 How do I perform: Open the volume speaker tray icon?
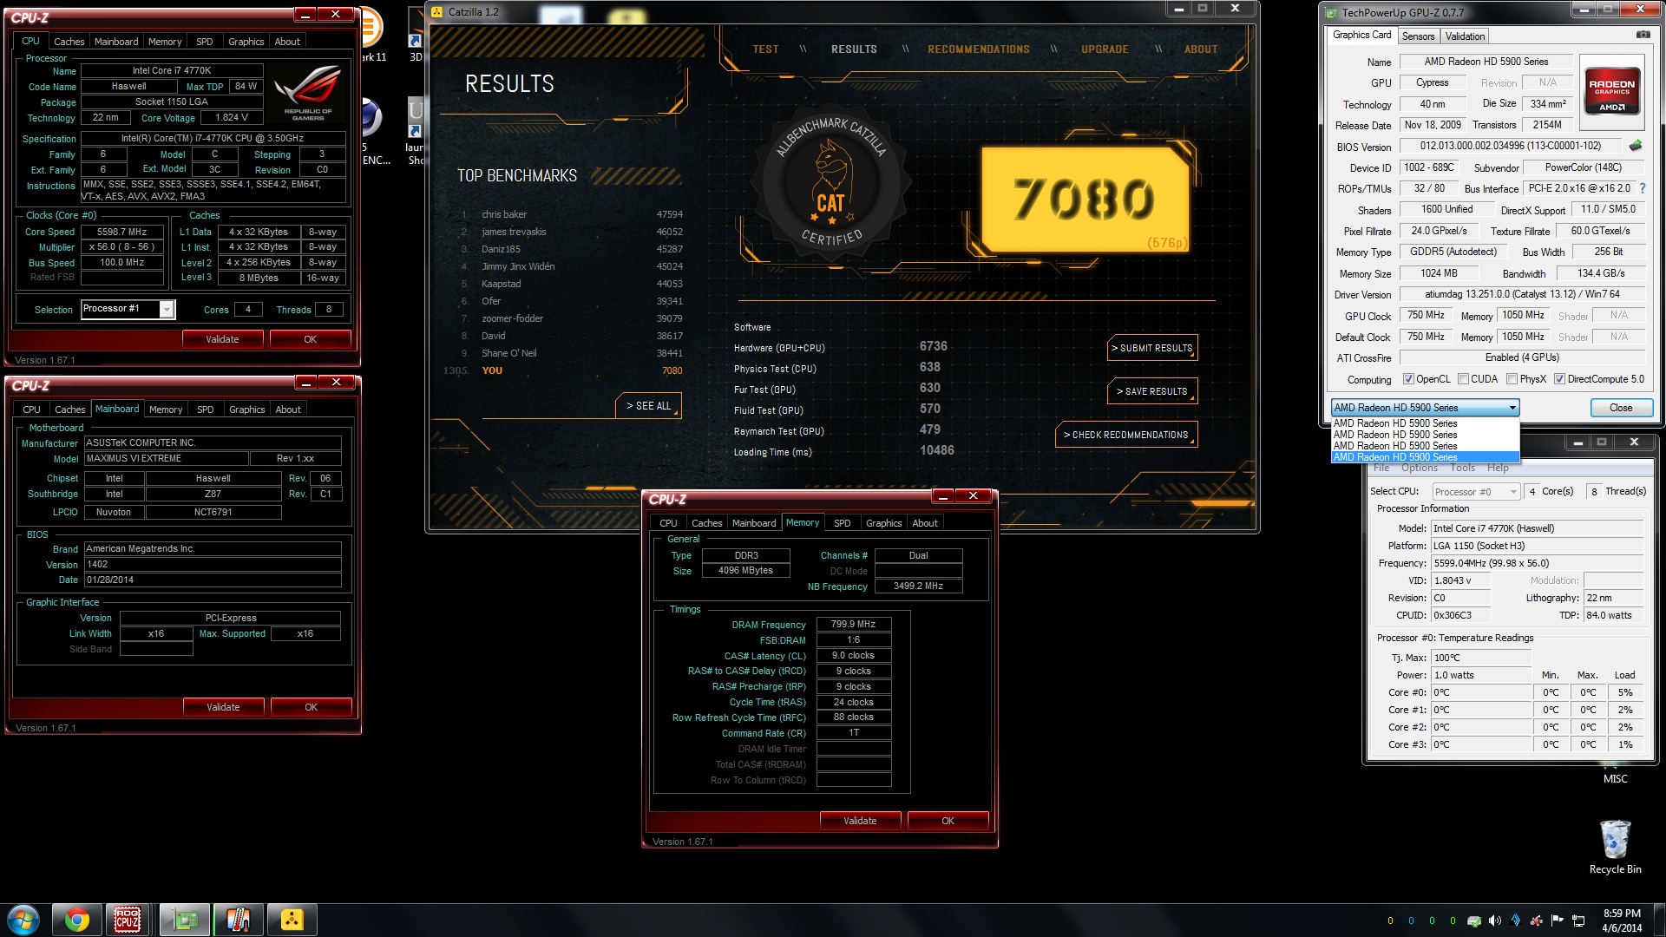click(1494, 921)
